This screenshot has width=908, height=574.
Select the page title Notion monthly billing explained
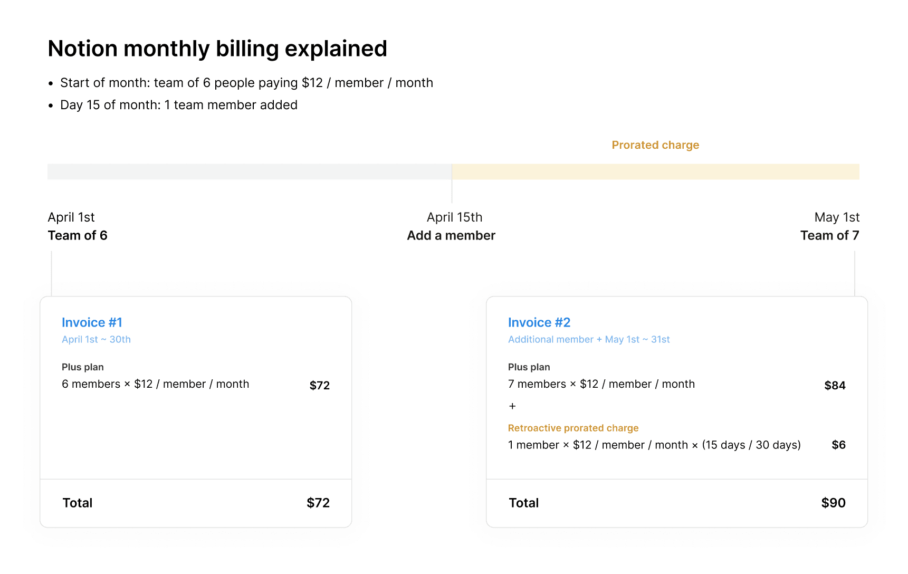[217, 48]
